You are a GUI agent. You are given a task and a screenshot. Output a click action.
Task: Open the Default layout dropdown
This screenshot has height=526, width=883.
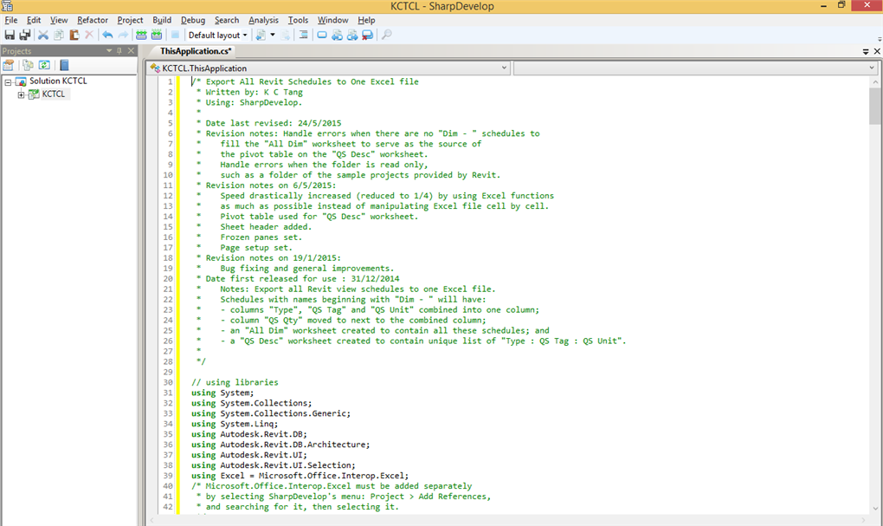217,35
